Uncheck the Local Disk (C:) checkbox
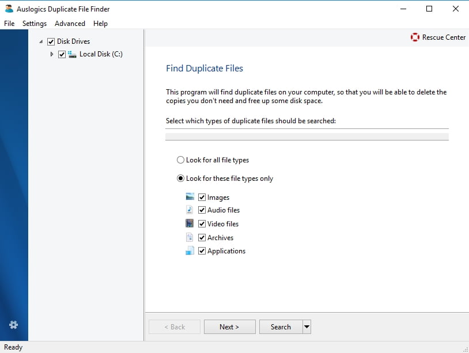469x353 pixels. [x=62, y=55]
